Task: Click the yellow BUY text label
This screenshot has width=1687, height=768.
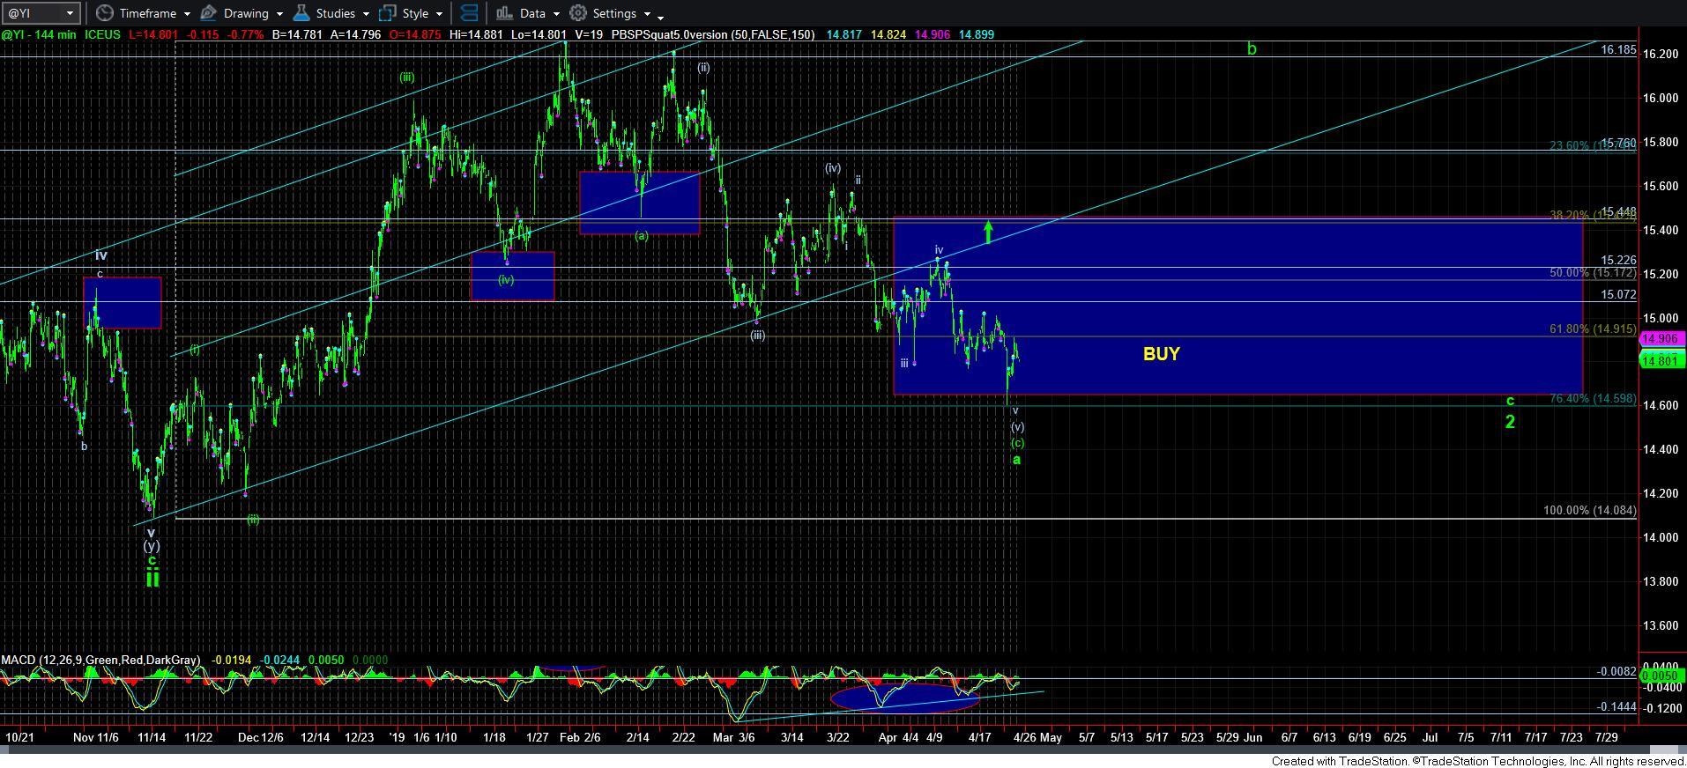Action: tap(1161, 354)
